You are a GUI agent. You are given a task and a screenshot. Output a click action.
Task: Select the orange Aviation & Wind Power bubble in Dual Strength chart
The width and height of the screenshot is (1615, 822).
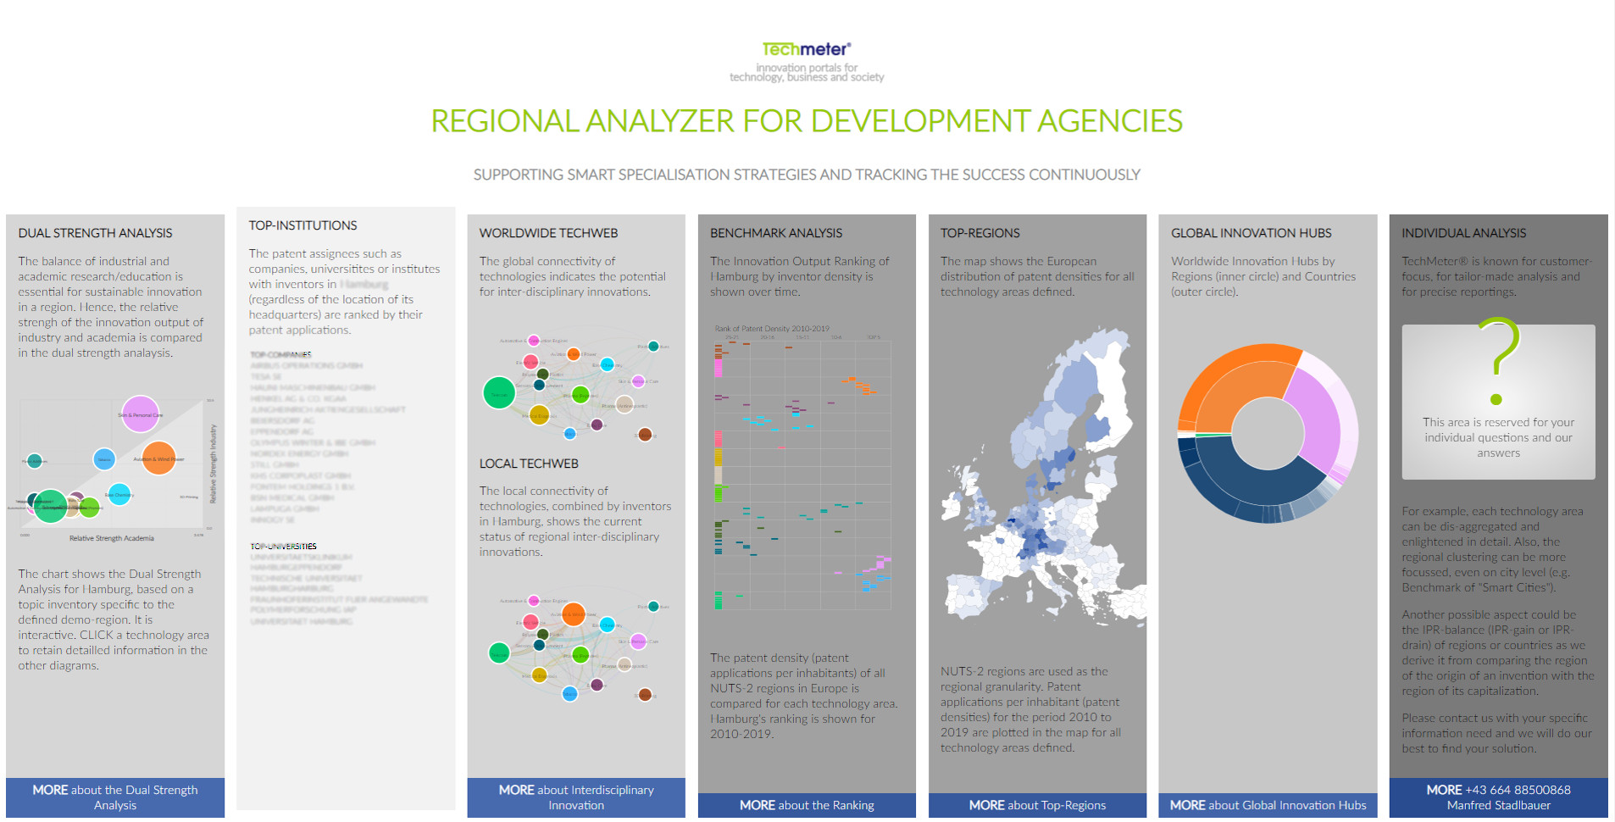click(x=158, y=458)
